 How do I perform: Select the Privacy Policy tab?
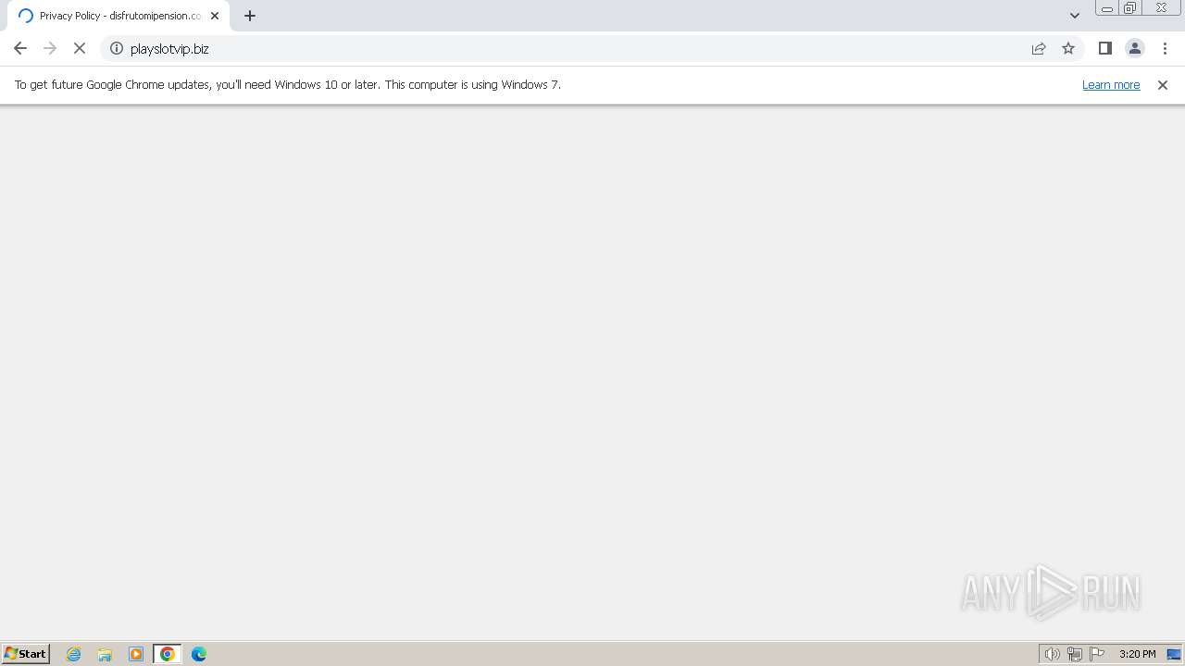click(x=118, y=16)
